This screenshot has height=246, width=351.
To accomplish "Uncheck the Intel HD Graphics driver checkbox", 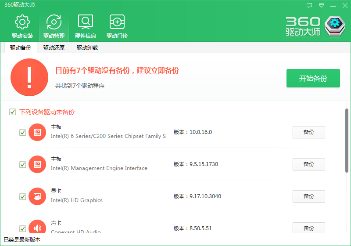I will 23,196.
